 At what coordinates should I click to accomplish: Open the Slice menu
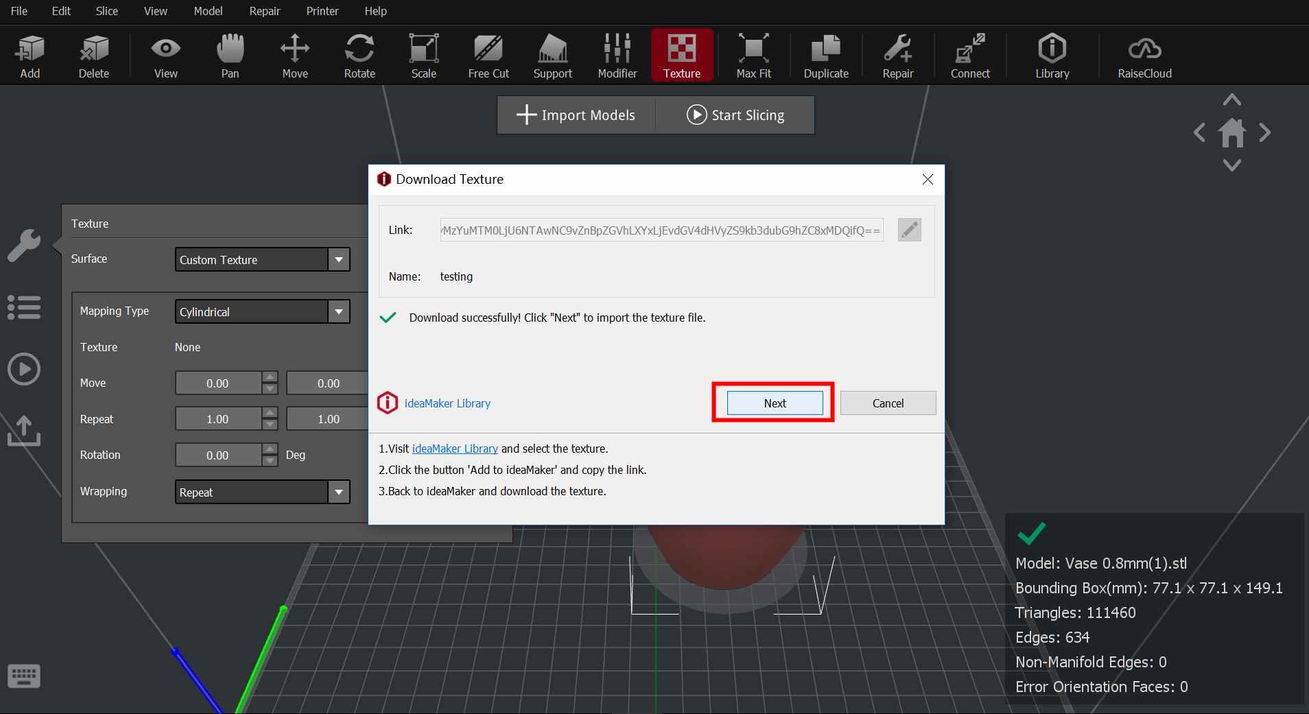point(106,11)
